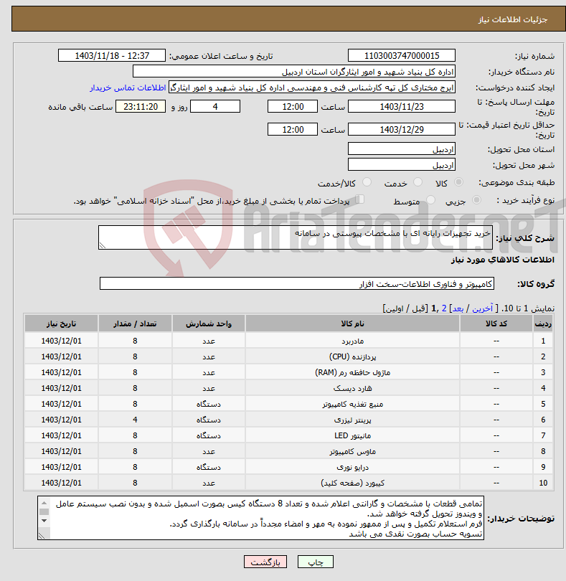
Task: Click the goods group field کامپیوتر و فناوری اطلاعات
Action: coord(297,283)
